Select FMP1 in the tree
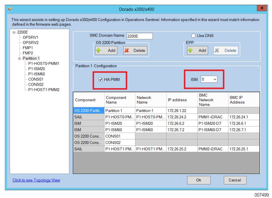This screenshot has width=272, height=198. [x=28, y=48]
